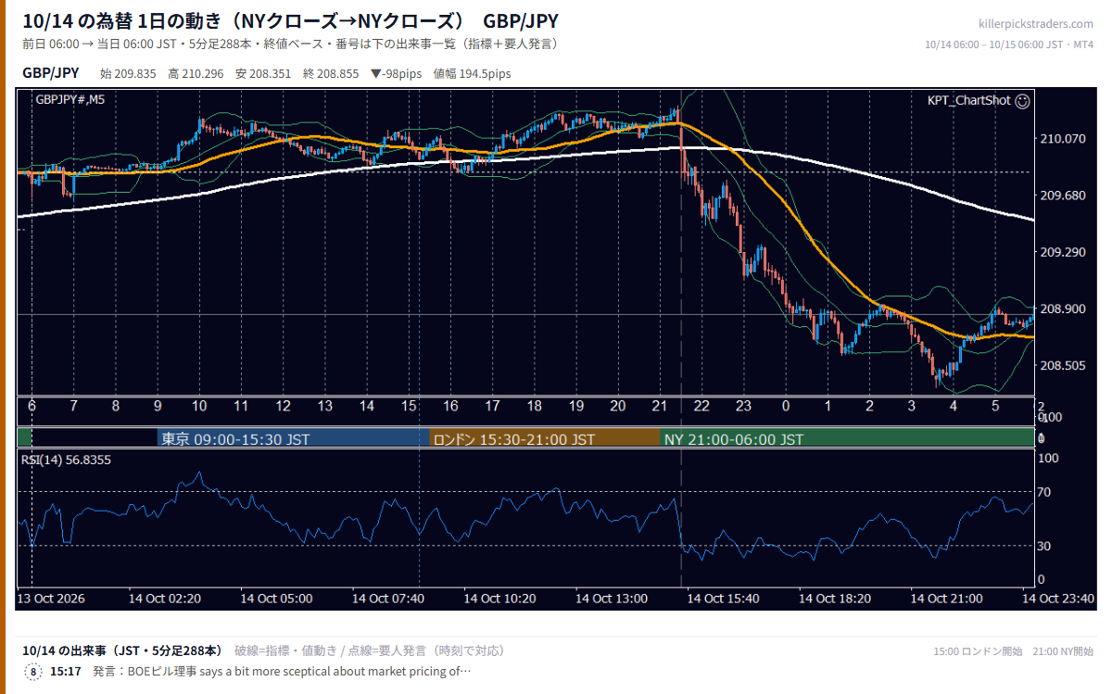Click the 14 Oct 18:20 time label
The image size is (1112, 694).
(x=835, y=599)
